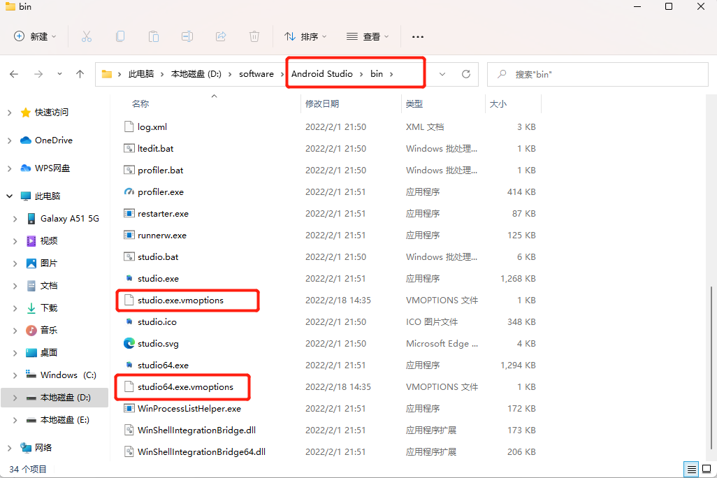
Task: Expand OneDrive tree node
Action: pos(10,141)
